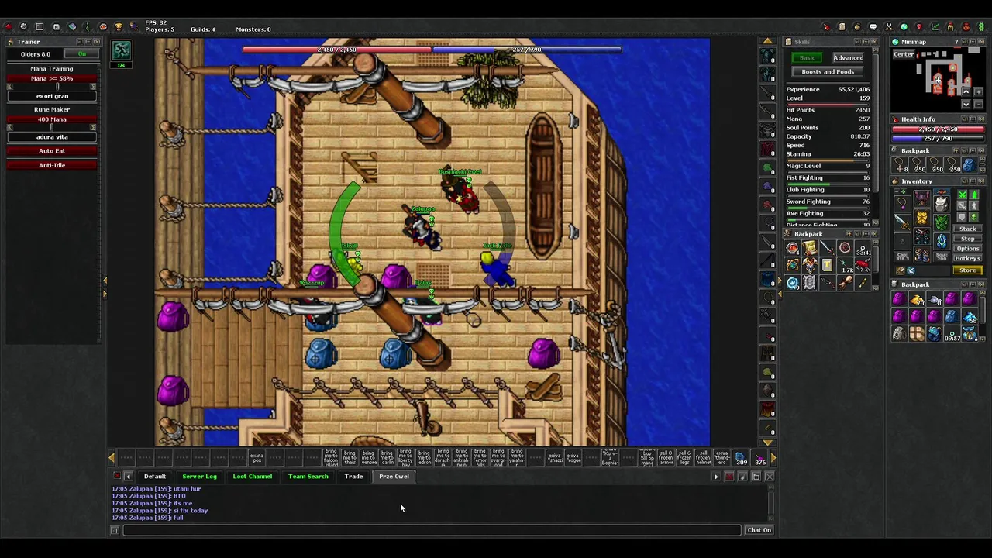
Task: Click the golden armor slot in Inventory
Action: click(x=922, y=217)
